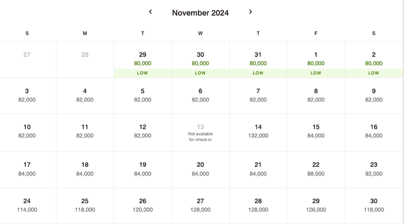404x224 pixels.
Task: Select November 12 date cell
Action: coord(143,132)
